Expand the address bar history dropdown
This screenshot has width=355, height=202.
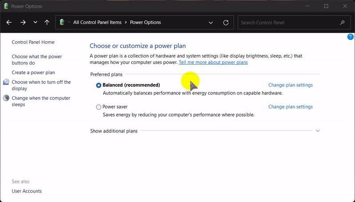click(x=211, y=23)
